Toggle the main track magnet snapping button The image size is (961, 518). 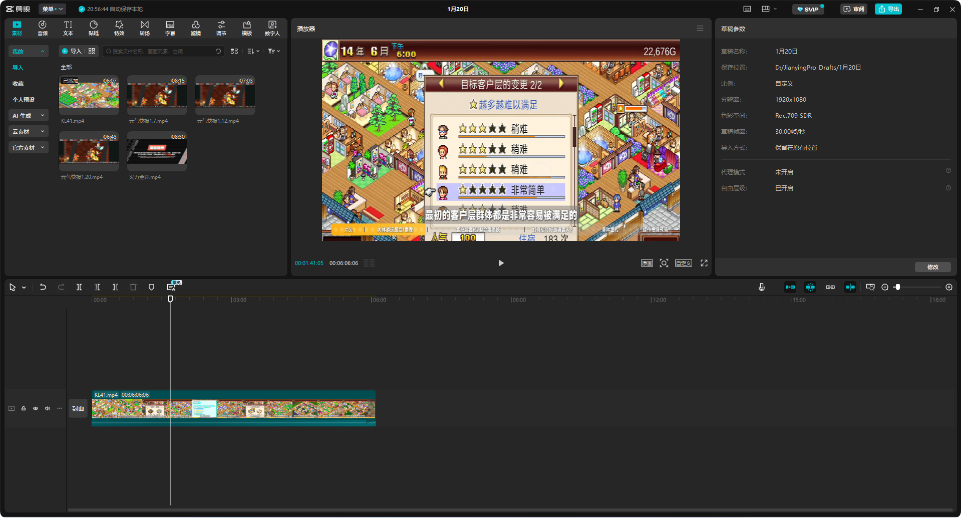[790, 287]
